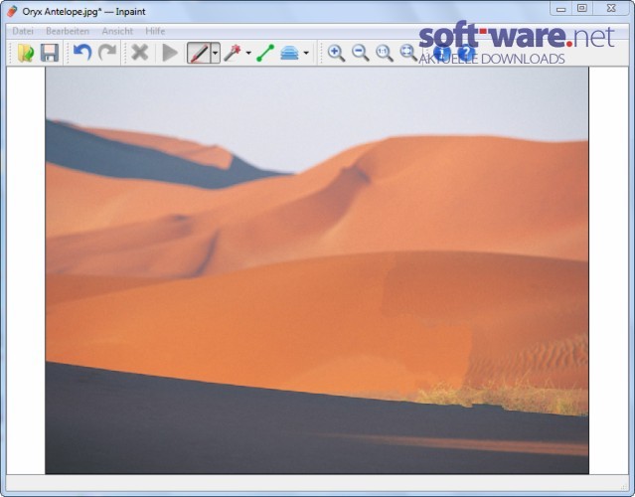Click the desert dune image canvas
Image resolution: width=635 pixels, height=497 pixels.
point(317,270)
